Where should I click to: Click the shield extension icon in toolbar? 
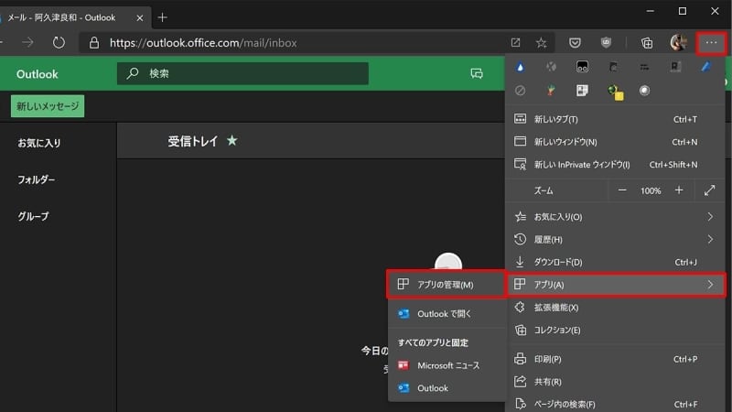click(x=606, y=43)
